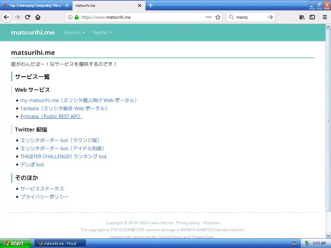Open the デレぽ bot link
This screenshot has width=331, height=248.
point(32,164)
